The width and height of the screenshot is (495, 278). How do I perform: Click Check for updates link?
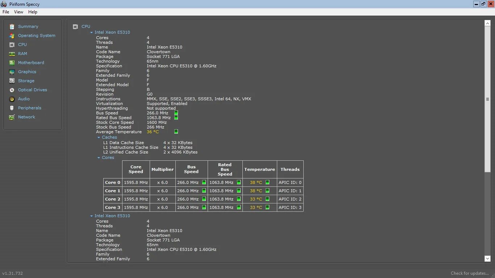pos(470,273)
